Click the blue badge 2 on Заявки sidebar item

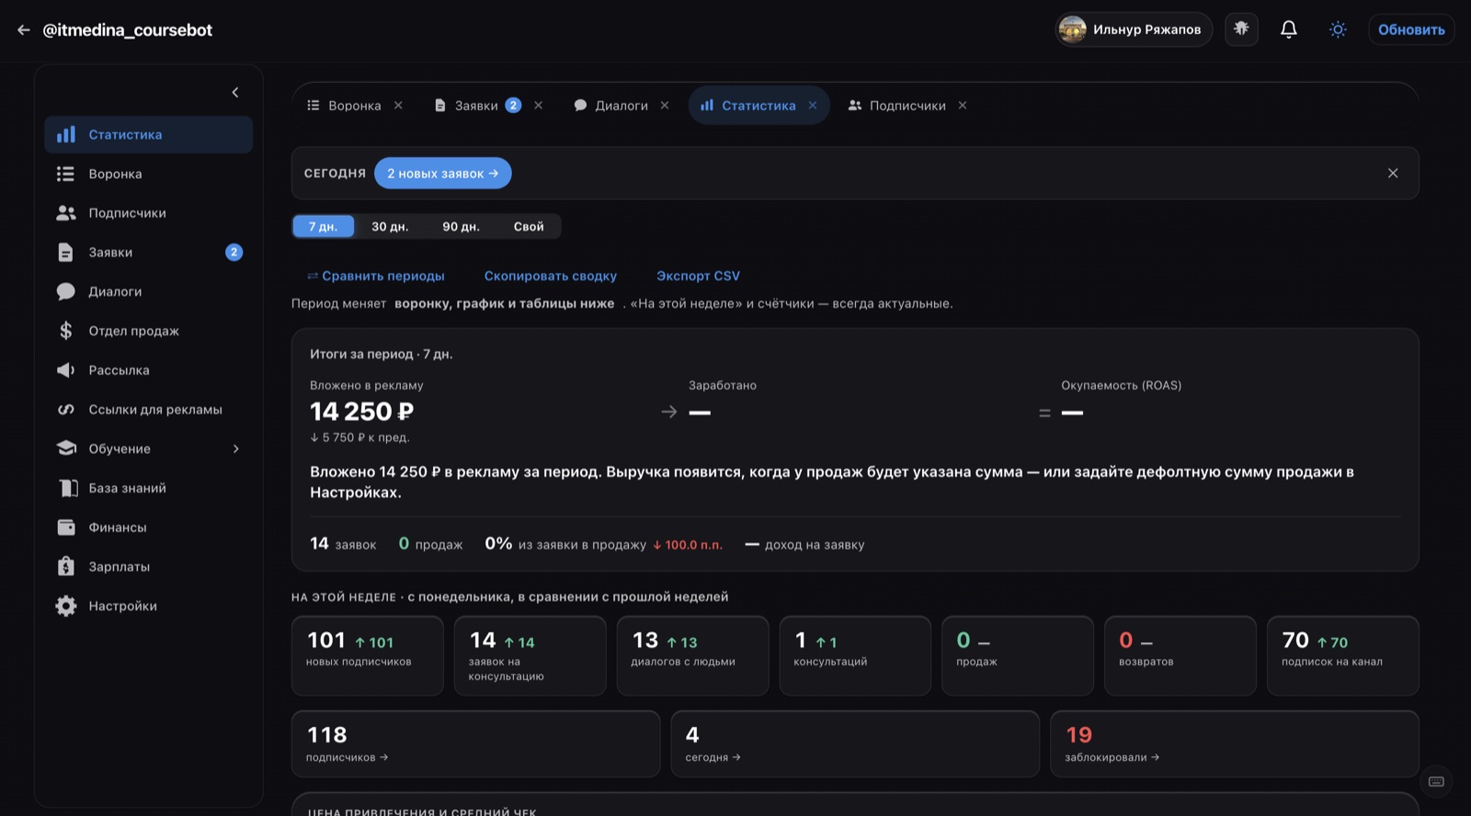pos(234,252)
